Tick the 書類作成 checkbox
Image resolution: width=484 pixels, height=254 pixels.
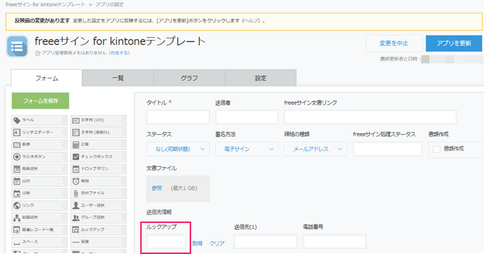point(437,149)
